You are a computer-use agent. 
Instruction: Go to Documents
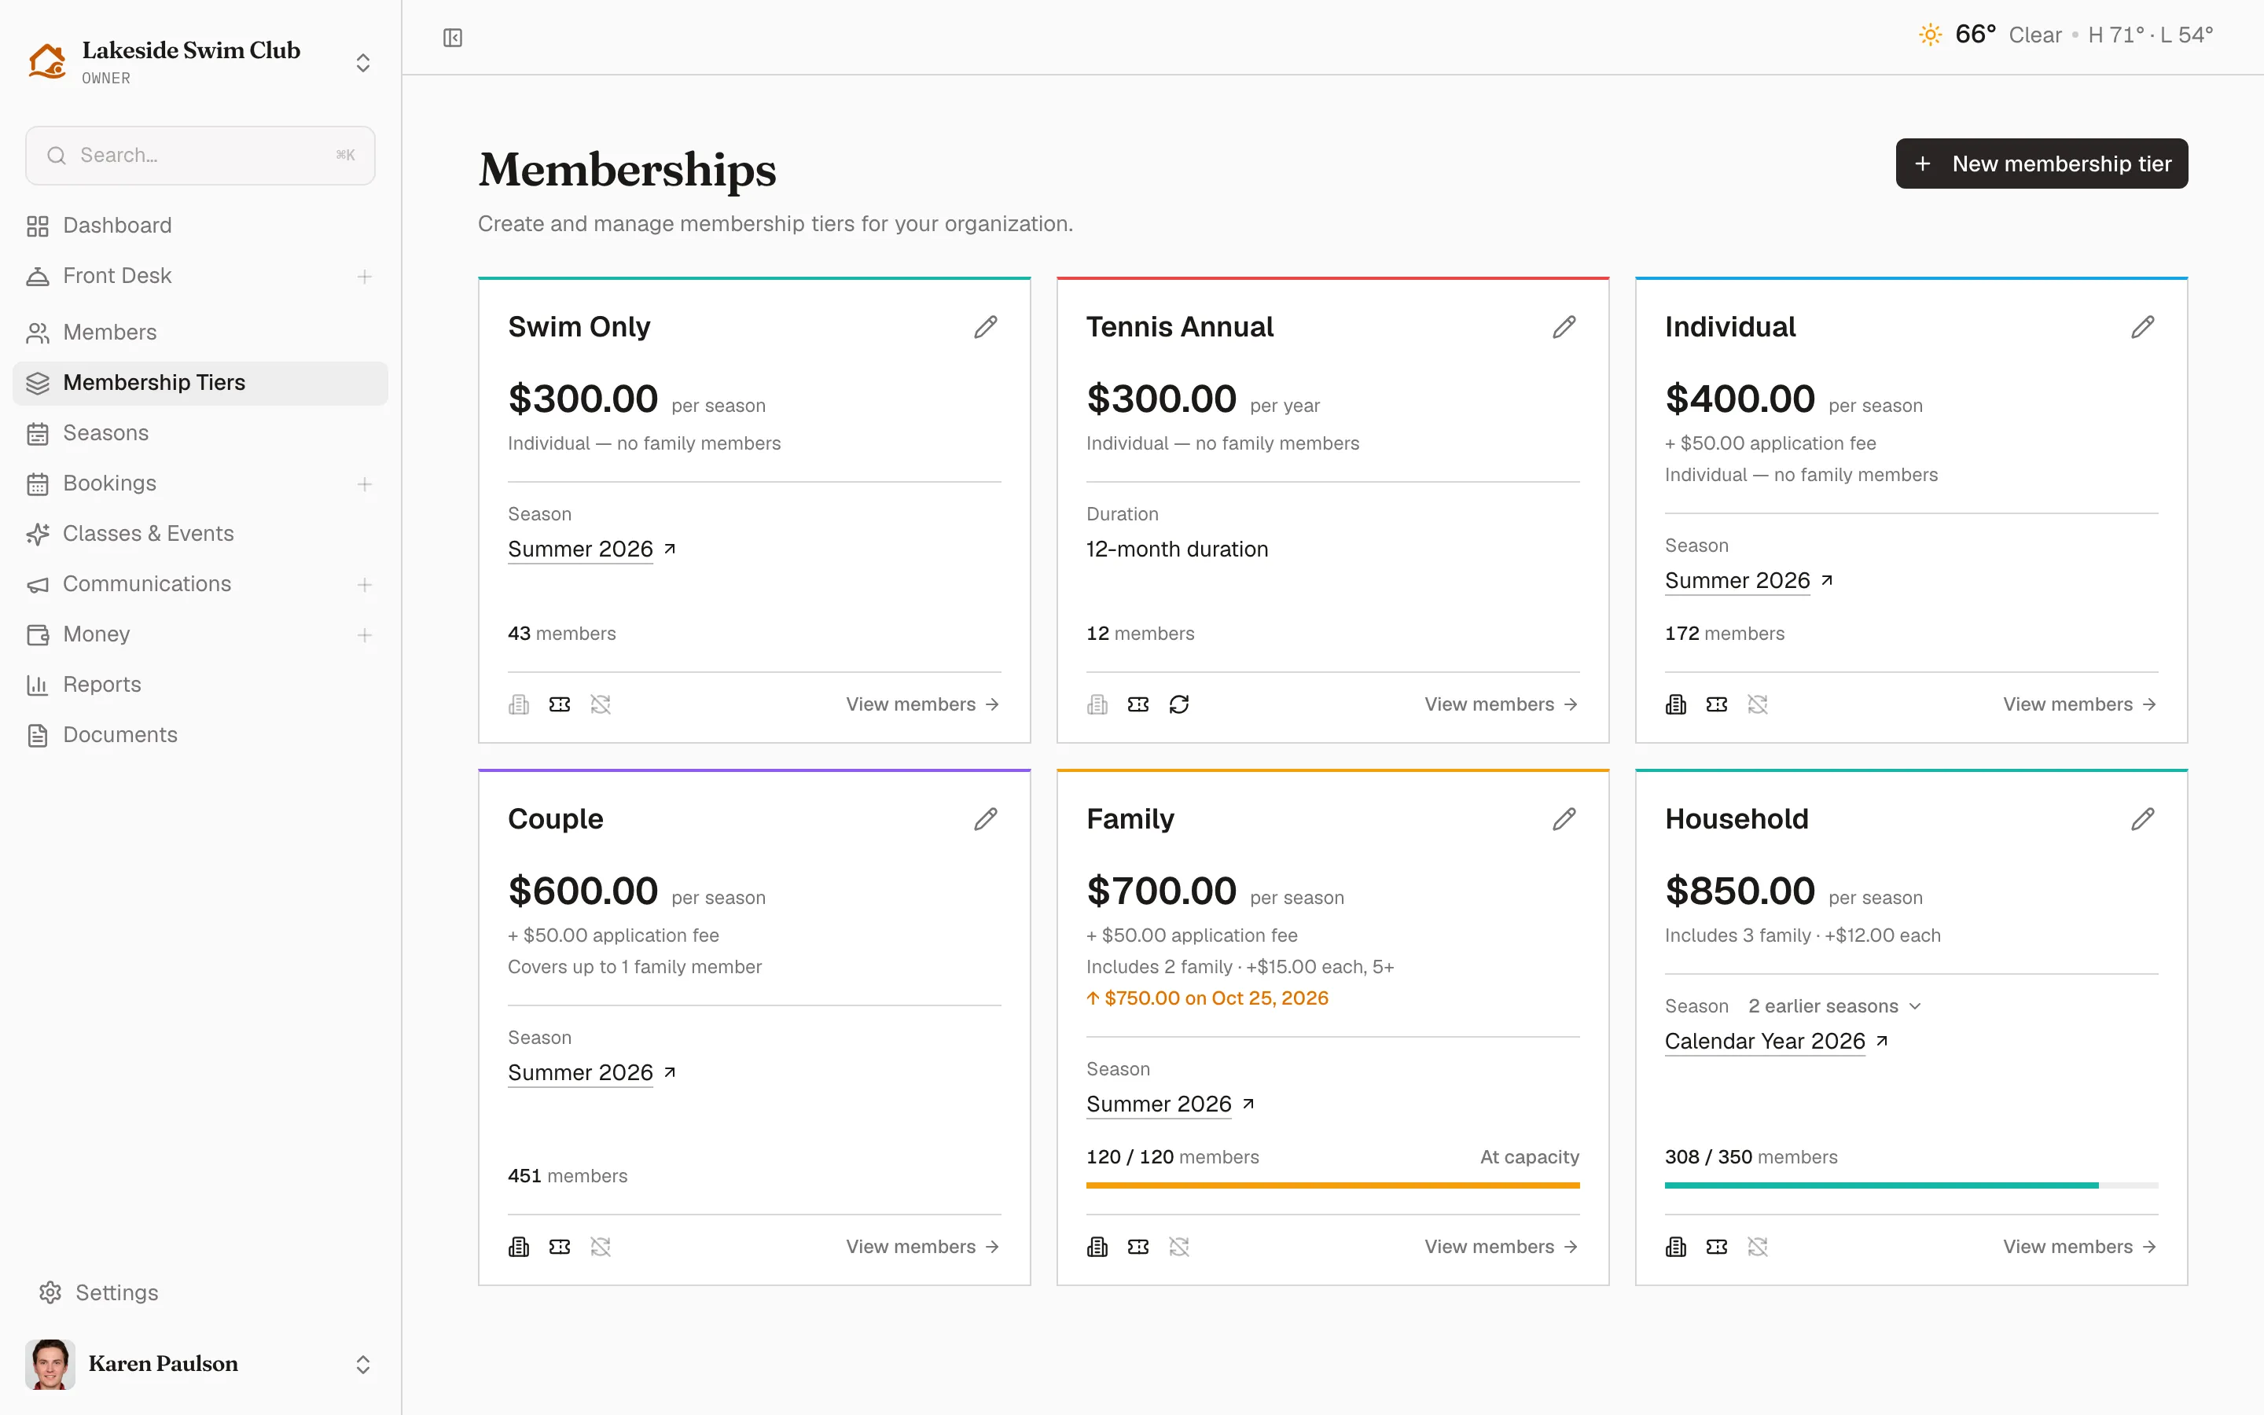[x=200, y=736]
